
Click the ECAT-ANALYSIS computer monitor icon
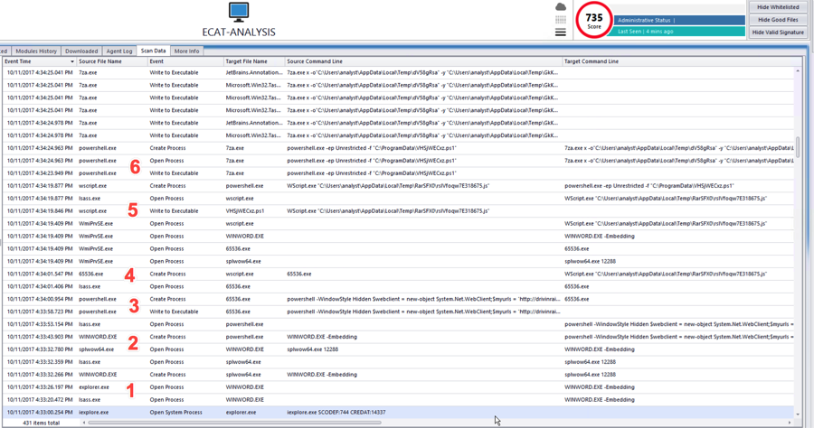pyautogui.click(x=239, y=13)
